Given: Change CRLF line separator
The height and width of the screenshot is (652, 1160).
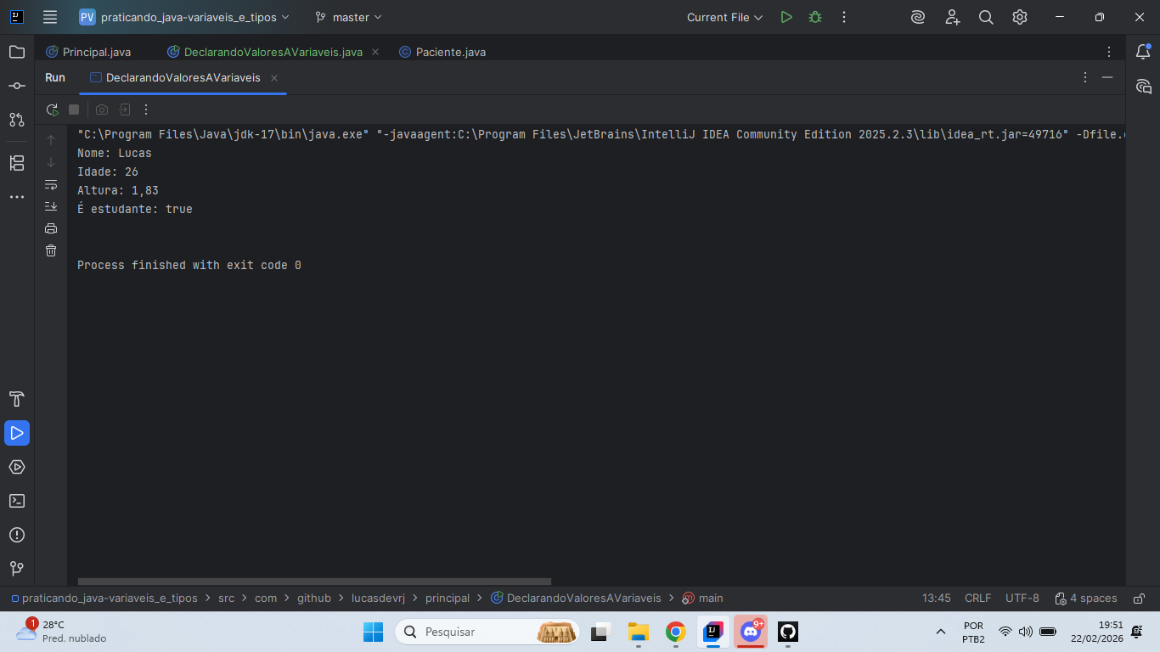Looking at the screenshot, I should [x=977, y=599].
